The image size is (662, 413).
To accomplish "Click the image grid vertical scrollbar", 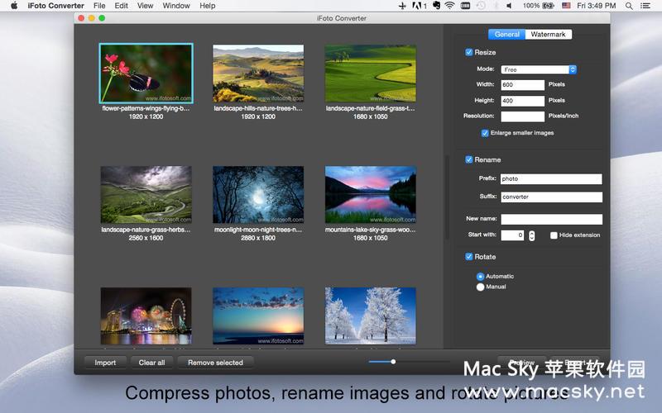I will pyautogui.click(x=447, y=197).
